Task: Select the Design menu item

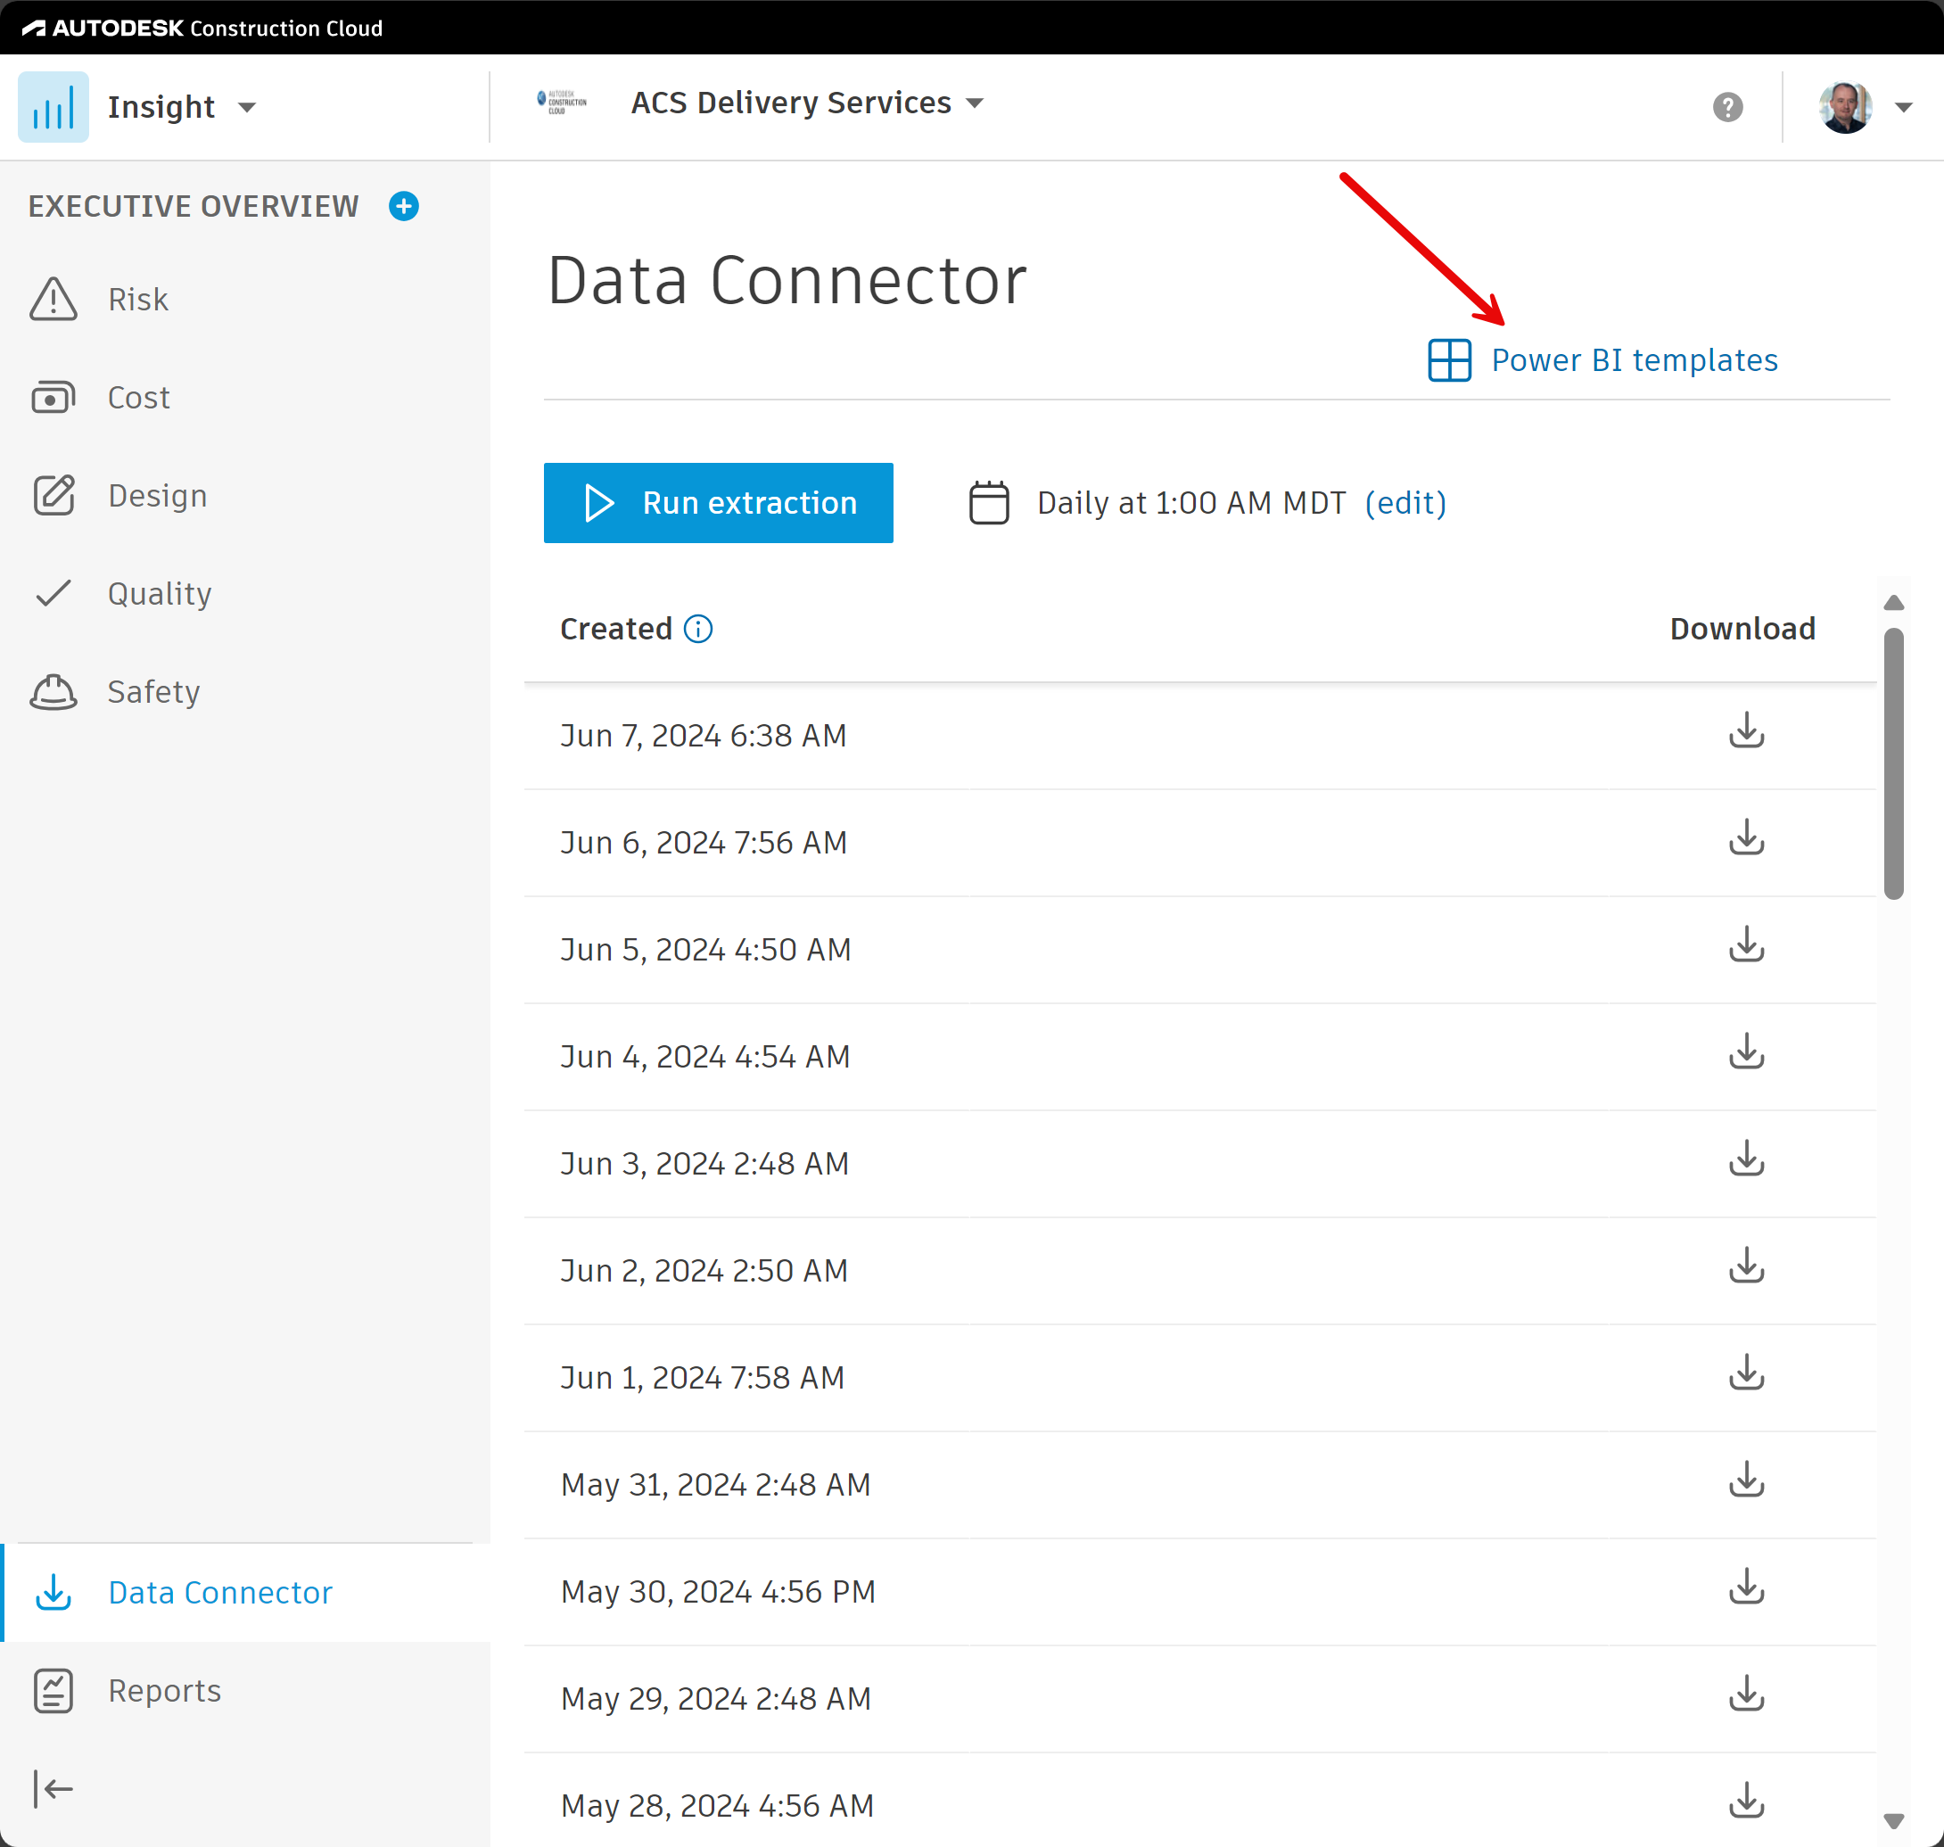Action: pos(156,495)
